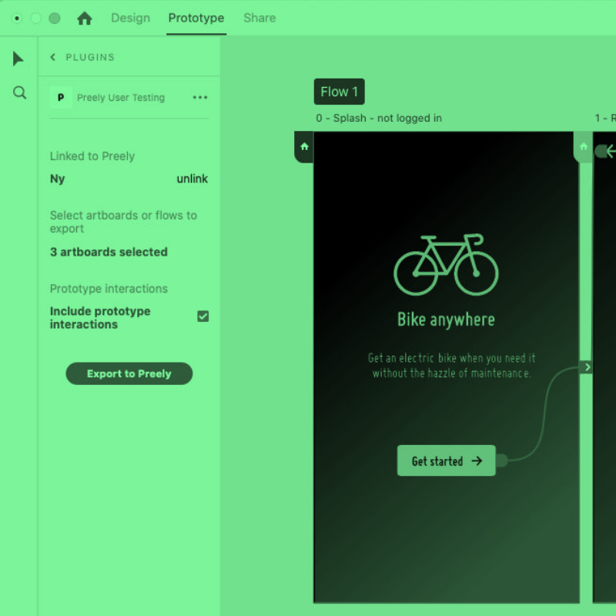The image size is (616, 616).
Task: Click the back-arrow on the second artboard
Action: tap(610, 151)
